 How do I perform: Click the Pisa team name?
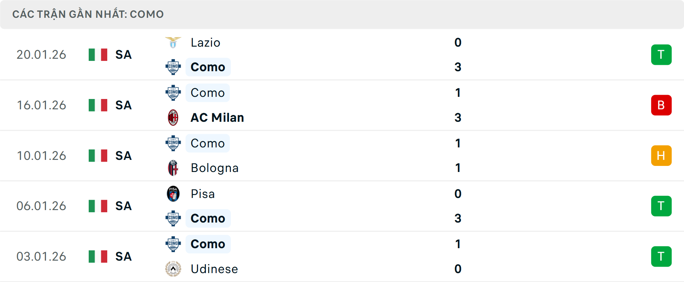point(203,194)
